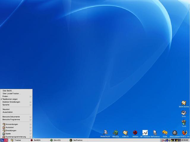Expand arrow next to Benutzte Programme
190x142 pixels.
click(31, 120)
